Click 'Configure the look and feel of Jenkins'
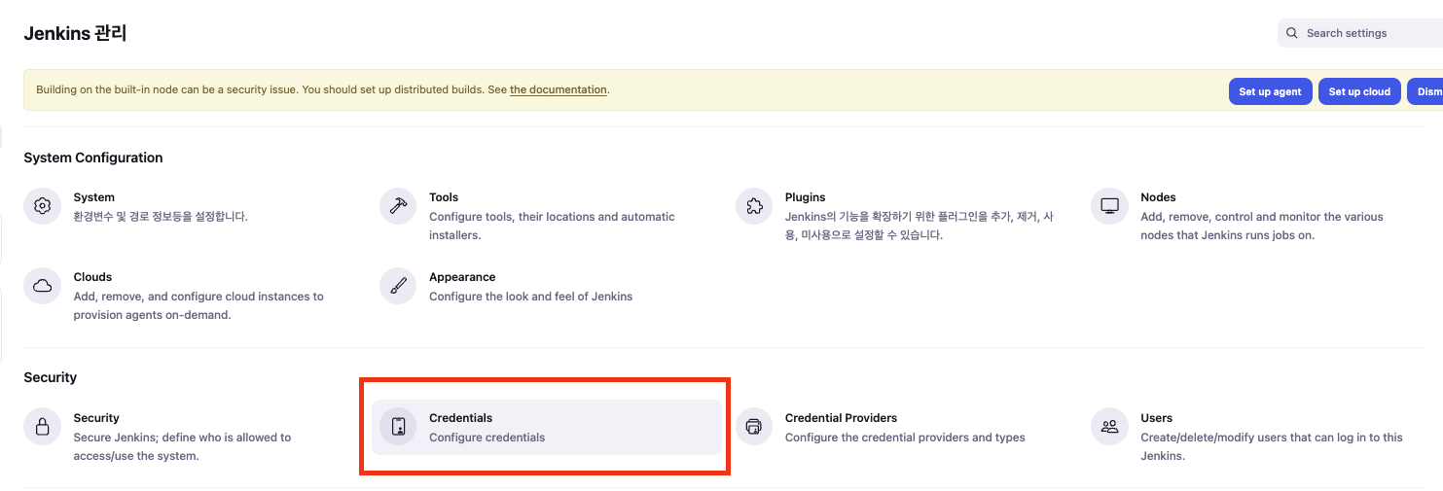1443x491 pixels. click(531, 297)
